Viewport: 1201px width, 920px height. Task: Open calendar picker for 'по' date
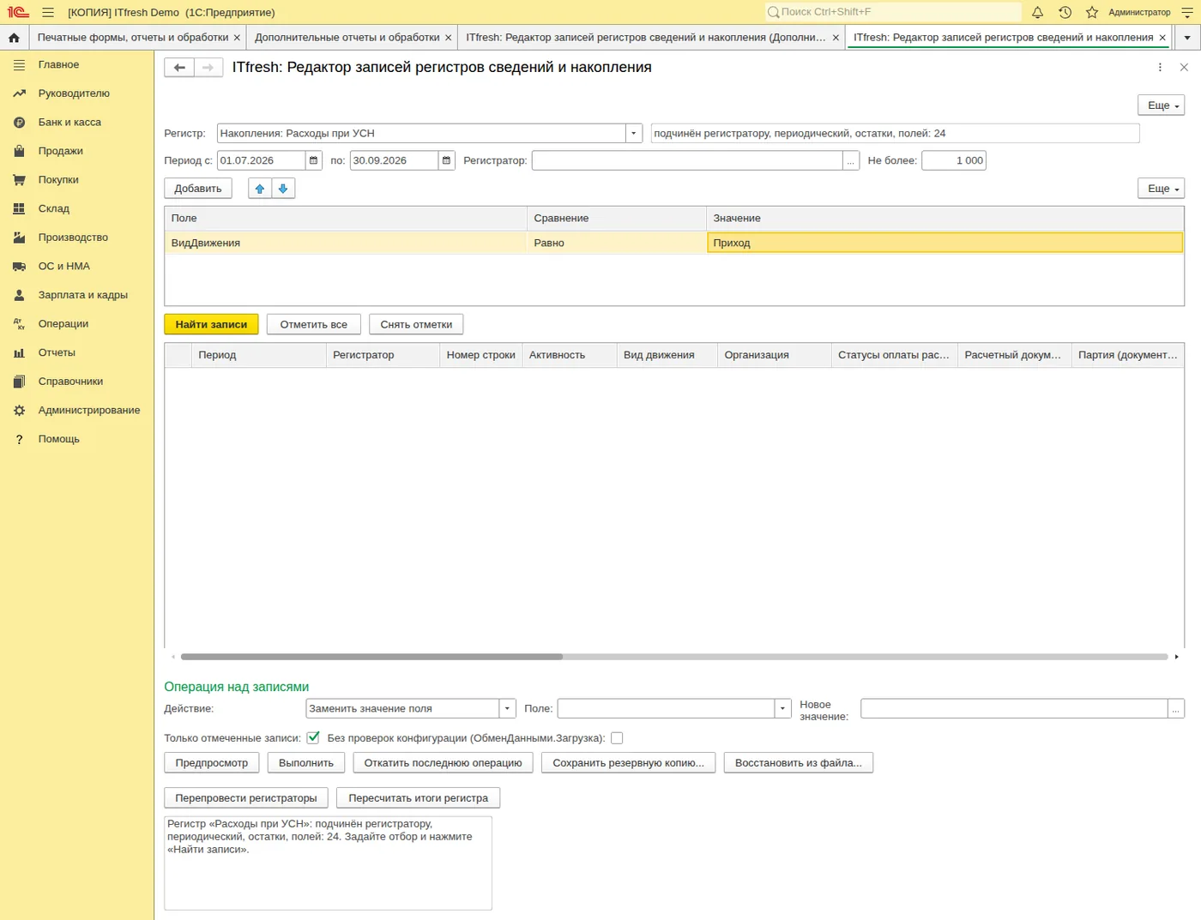tap(446, 160)
